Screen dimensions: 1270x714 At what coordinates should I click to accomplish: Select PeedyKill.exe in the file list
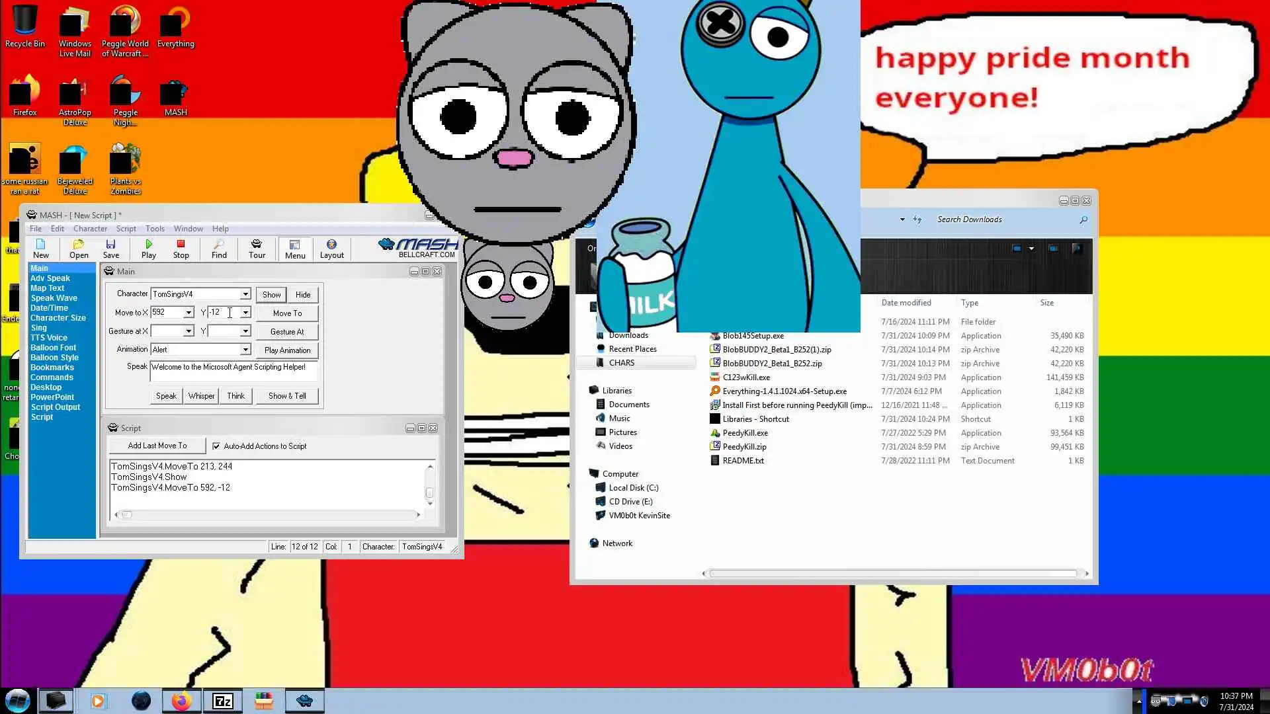[745, 433]
